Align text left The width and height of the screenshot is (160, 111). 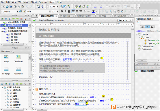coord(73,12)
